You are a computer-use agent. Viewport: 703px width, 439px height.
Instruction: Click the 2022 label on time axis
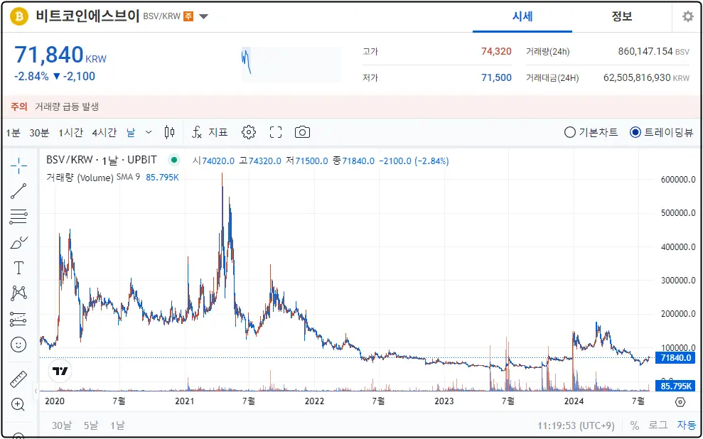(x=314, y=401)
